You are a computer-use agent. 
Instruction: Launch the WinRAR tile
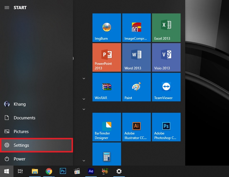pos(106,87)
